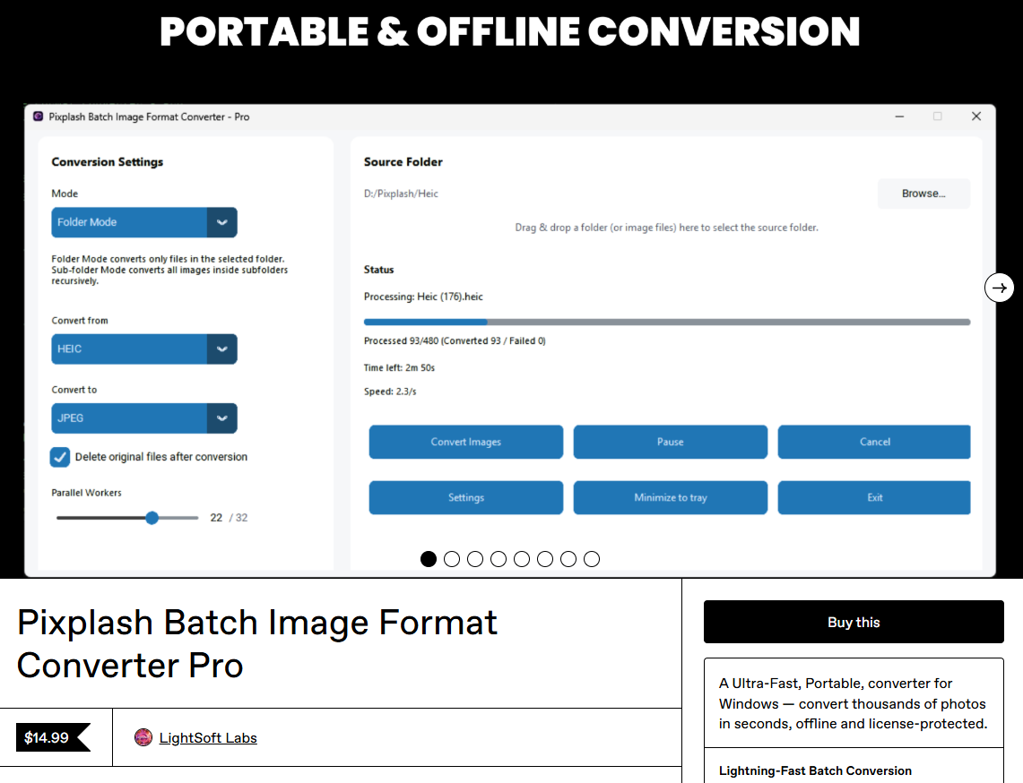Click 'Processing: Heic (176).heic' status text

tap(423, 297)
